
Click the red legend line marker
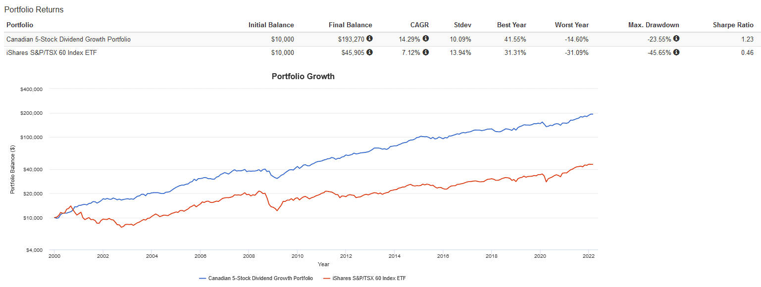(326, 278)
